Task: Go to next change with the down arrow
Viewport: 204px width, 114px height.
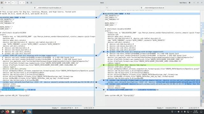Action: pyautogui.click(x=16, y=3)
